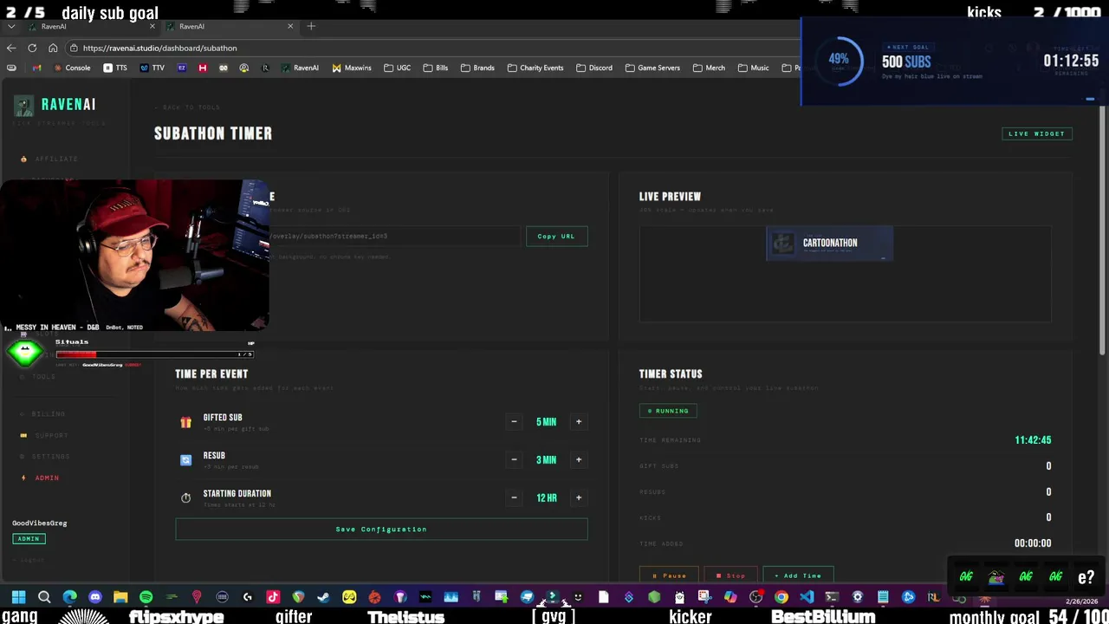Click the Starting Duration stopwatch icon

[185, 497]
